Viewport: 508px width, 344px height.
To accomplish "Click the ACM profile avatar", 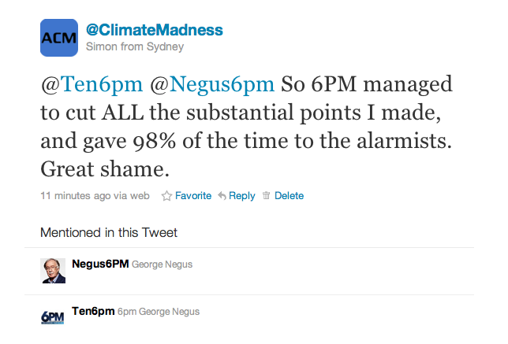I will pyautogui.click(x=59, y=37).
